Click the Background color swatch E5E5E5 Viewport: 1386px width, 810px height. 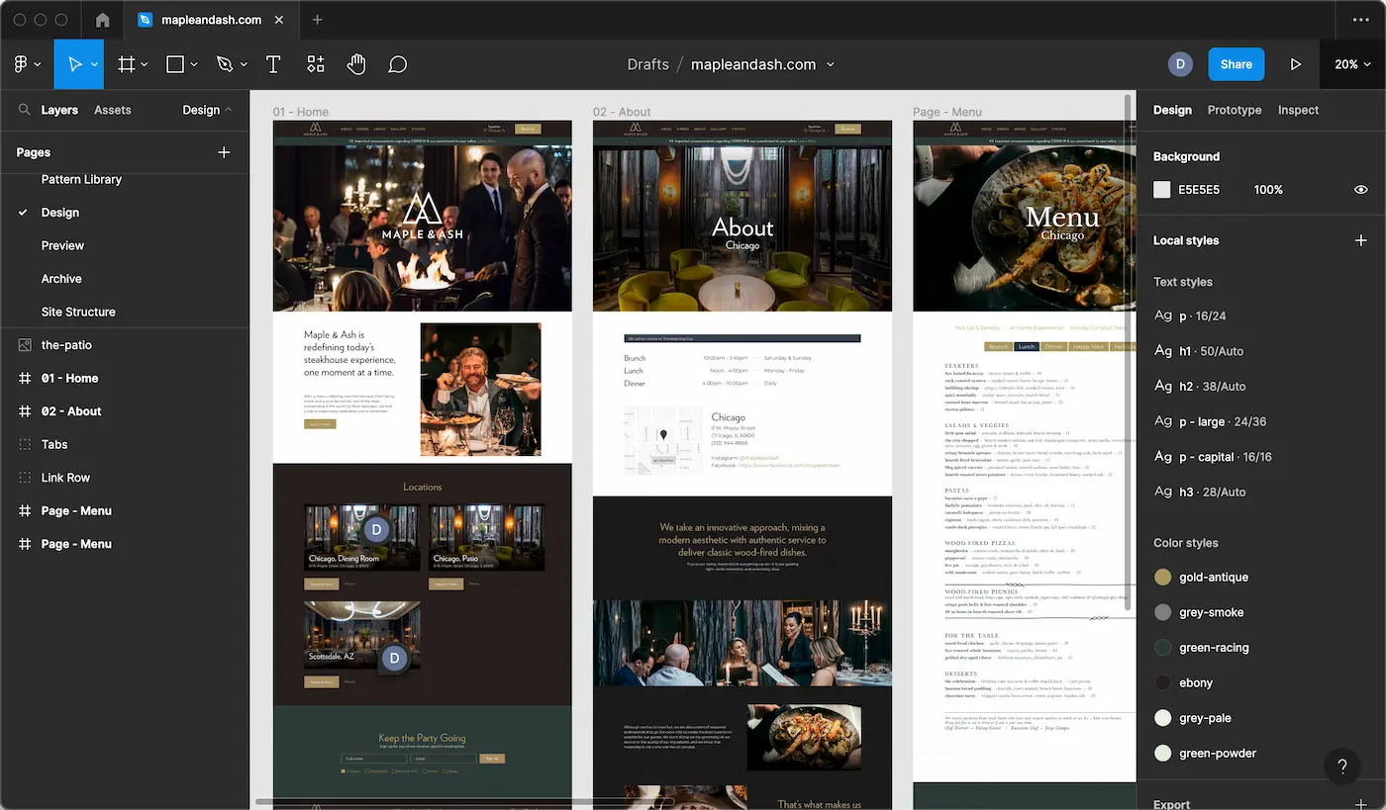pyautogui.click(x=1162, y=190)
